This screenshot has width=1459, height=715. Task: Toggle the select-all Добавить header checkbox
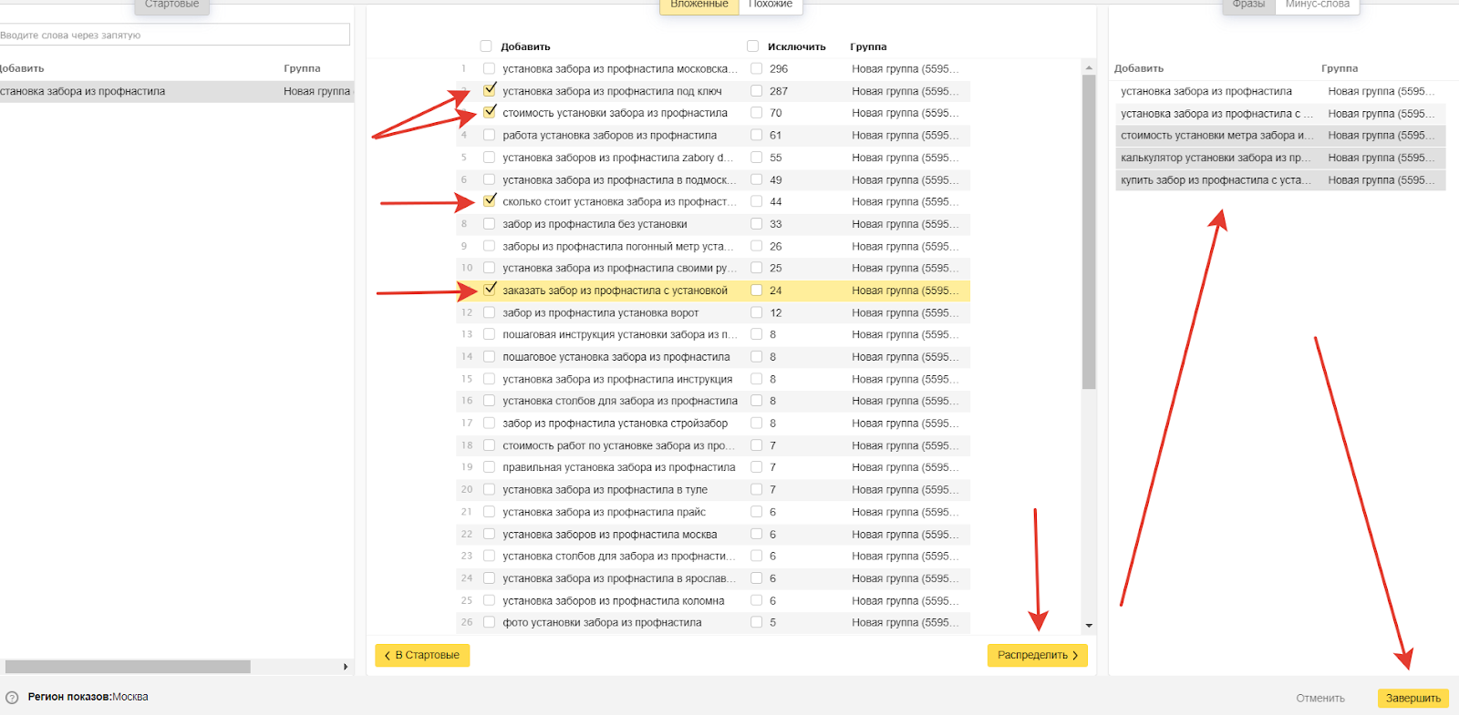click(485, 46)
